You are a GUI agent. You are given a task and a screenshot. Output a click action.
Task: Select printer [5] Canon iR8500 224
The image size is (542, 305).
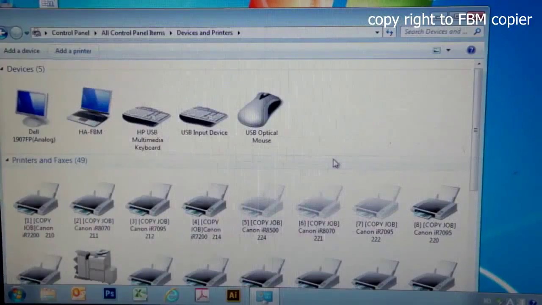coord(262,213)
